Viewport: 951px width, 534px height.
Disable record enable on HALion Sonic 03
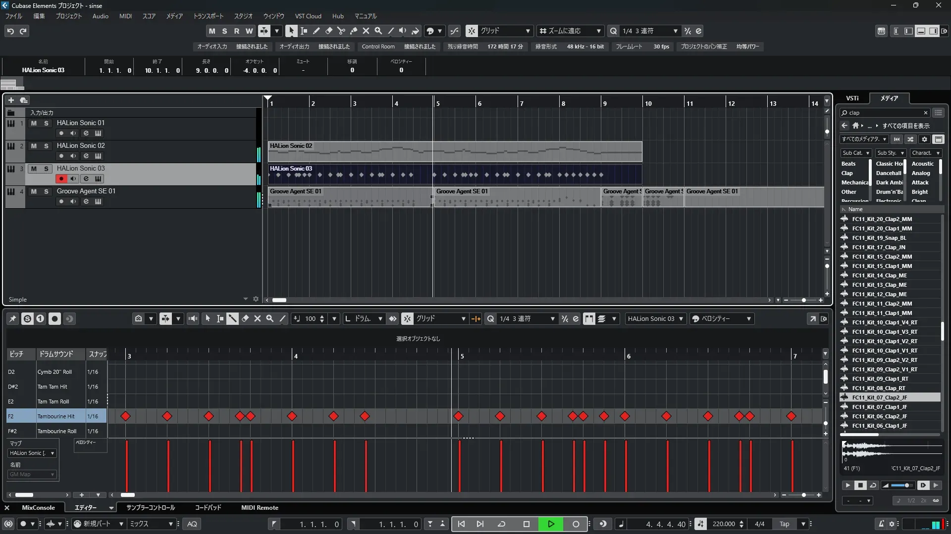(x=61, y=179)
